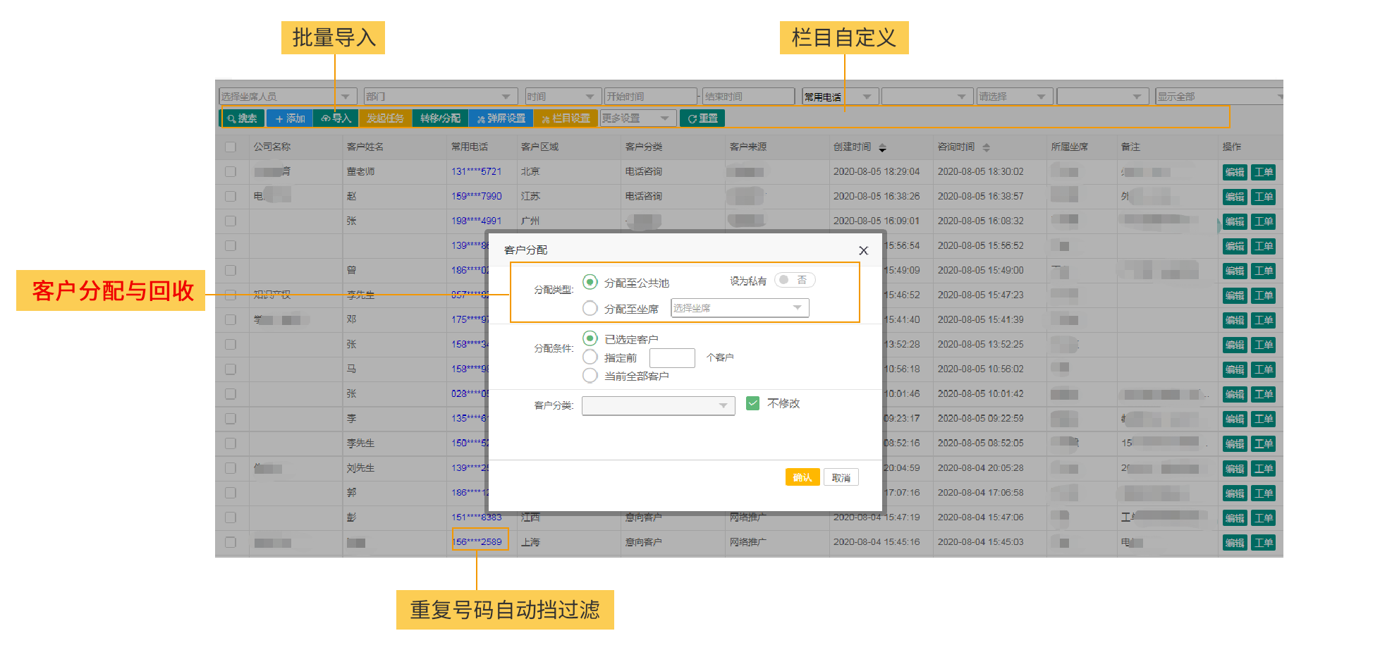The image size is (1392, 650).
Task: Sort the list by 创建时间 sort arrows
Action: coord(882,147)
